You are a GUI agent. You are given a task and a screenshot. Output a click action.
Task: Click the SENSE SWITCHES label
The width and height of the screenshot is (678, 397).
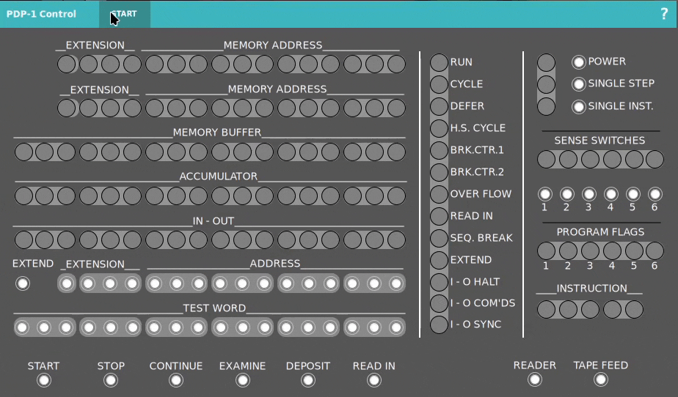pyautogui.click(x=599, y=140)
